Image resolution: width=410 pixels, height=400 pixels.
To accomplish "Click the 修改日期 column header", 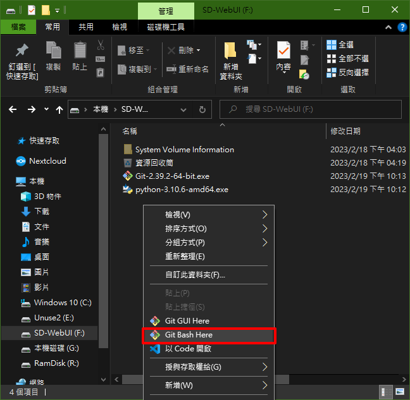I will tap(345, 131).
